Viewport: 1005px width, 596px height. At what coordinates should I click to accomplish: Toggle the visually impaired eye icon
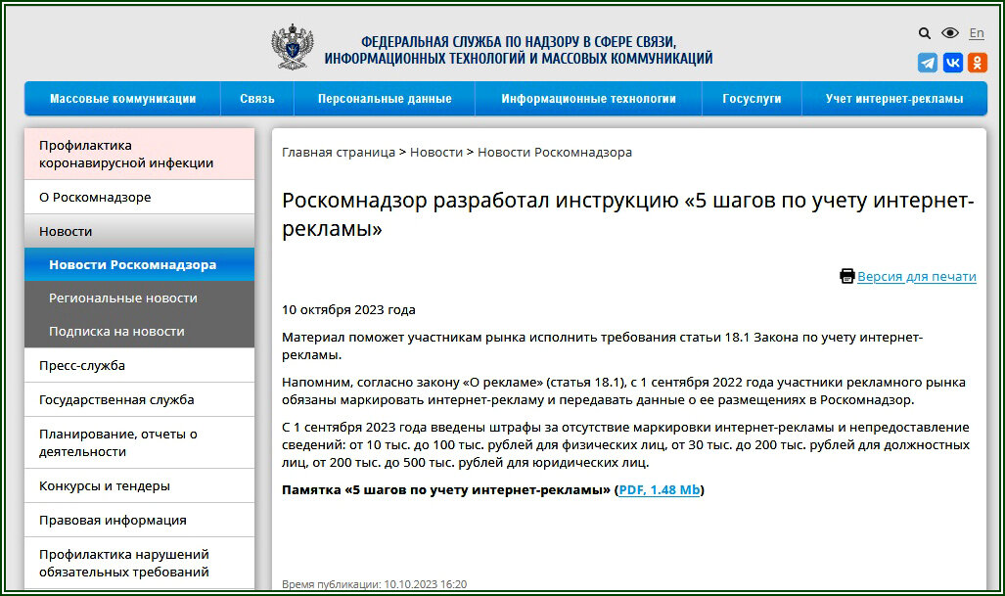[x=950, y=32]
